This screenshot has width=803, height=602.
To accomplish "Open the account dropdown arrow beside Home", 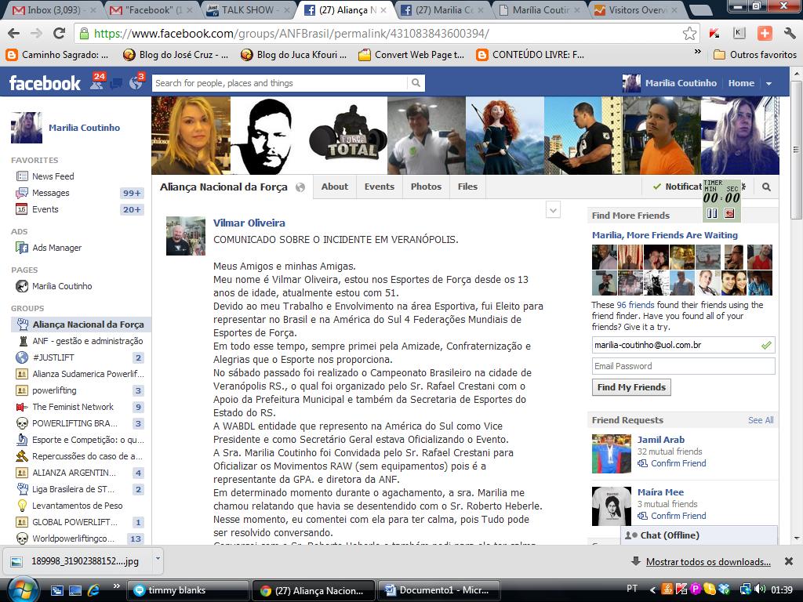I will point(768,83).
